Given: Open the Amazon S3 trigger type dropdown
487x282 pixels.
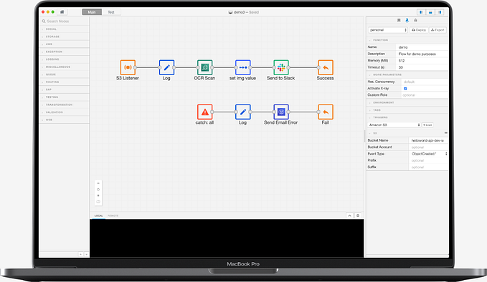Looking at the screenshot, I should [x=394, y=125].
